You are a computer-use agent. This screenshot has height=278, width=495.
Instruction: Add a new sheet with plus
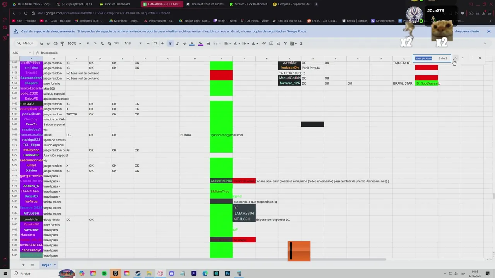coord(23,265)
